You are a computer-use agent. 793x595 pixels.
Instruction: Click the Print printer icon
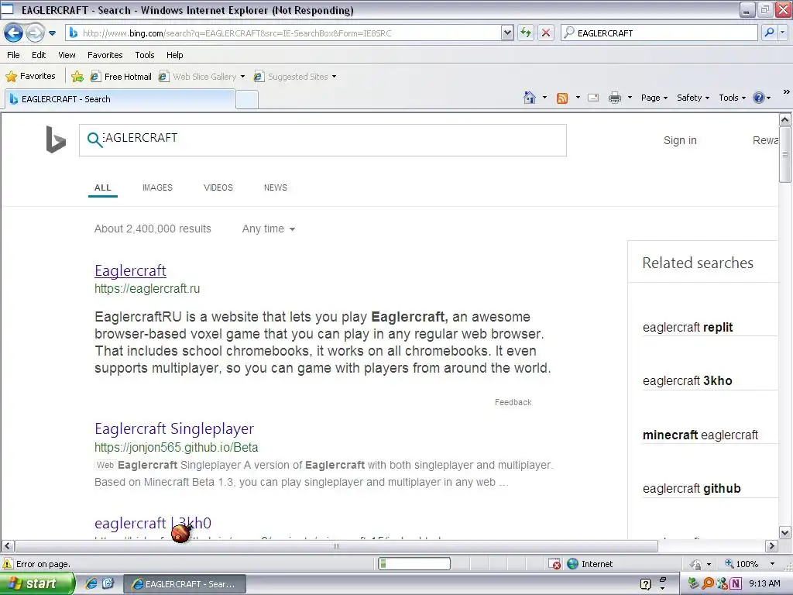pos(614,98)
